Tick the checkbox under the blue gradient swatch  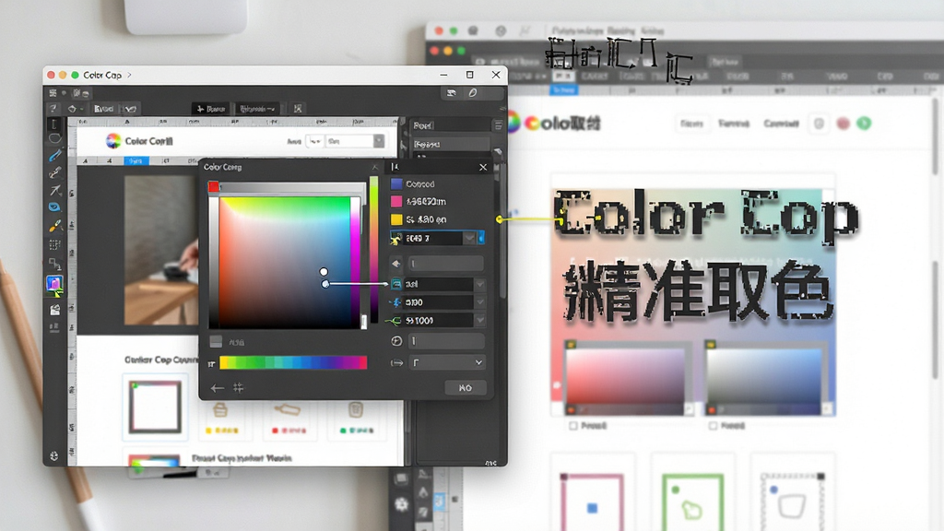(713, 426)
